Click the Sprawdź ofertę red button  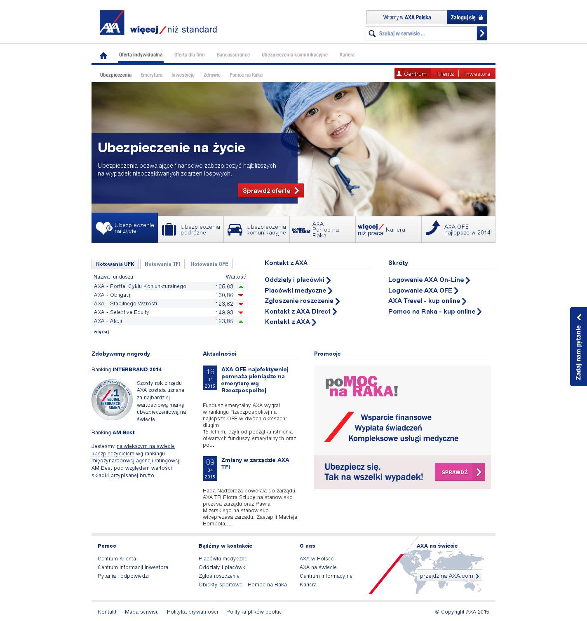tap(271, 190)
